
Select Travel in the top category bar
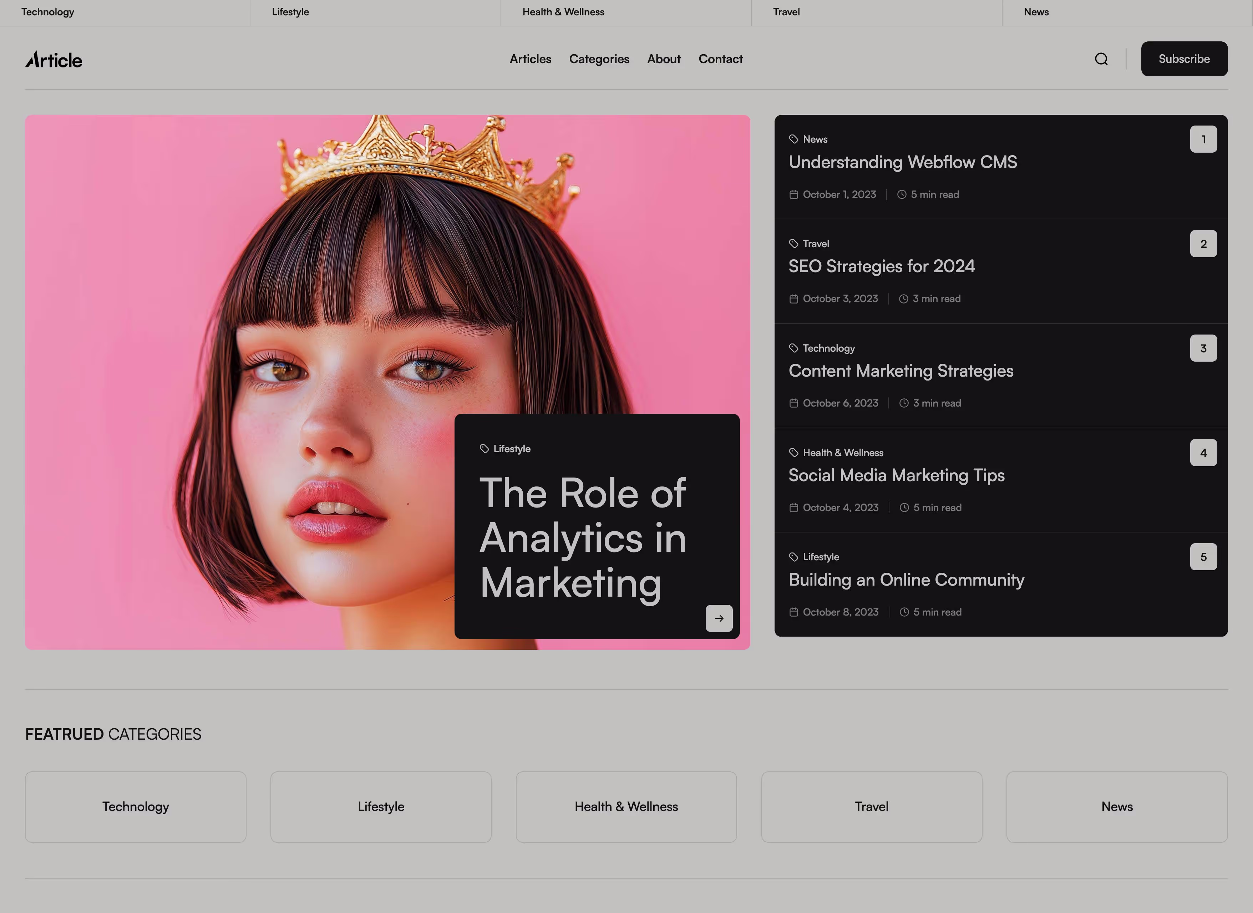click(x=786, y=12)
